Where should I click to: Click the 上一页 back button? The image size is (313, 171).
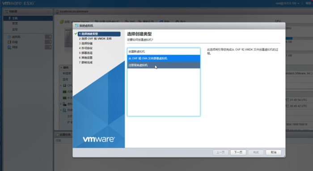tap(220, 152)
